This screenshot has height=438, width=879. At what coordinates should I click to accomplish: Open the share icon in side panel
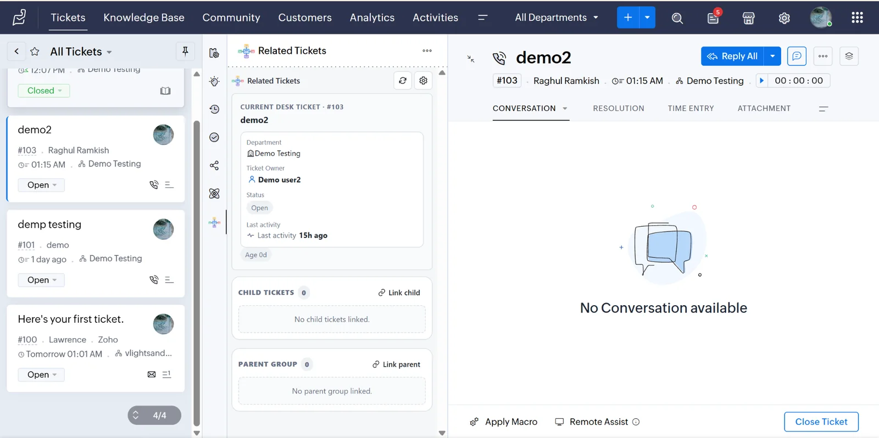[x=214, y=165]
